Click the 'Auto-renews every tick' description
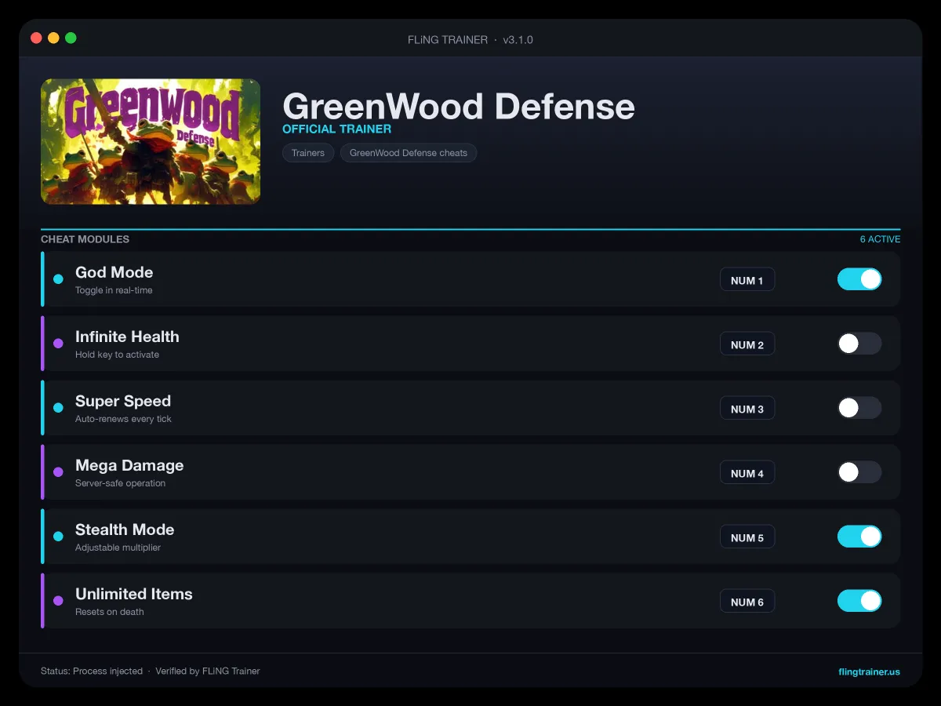 pyautogui.click(x=123, y=419)
